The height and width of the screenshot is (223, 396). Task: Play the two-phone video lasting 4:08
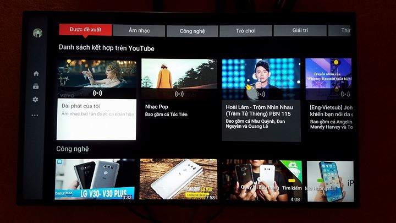click(x=262, y=181)
